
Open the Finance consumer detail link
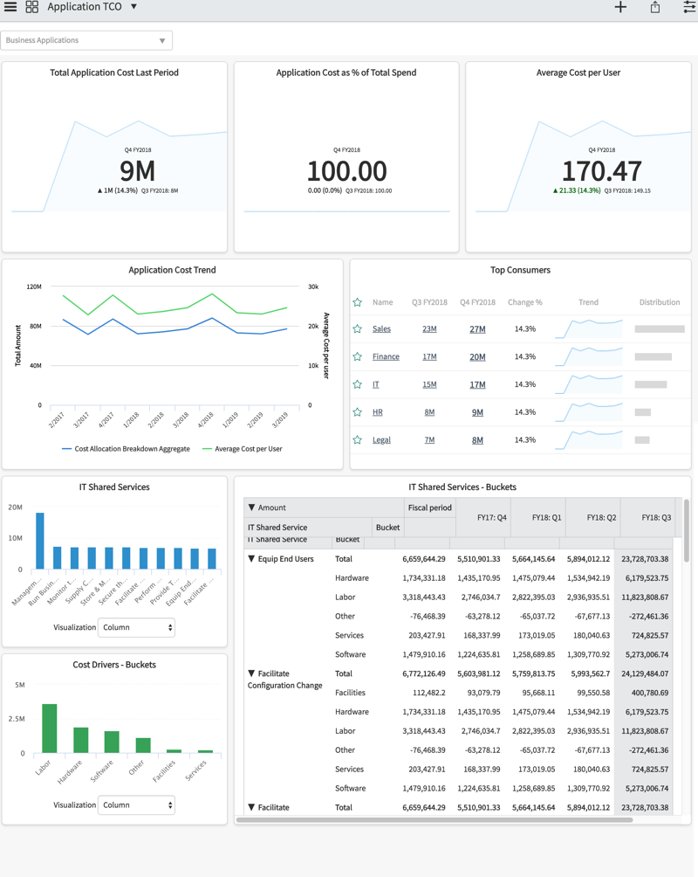(386, 356)
